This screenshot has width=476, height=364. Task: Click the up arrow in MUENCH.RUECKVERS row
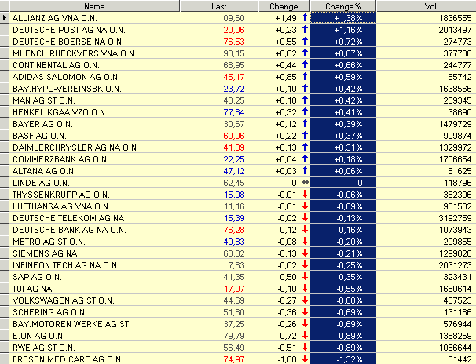[305, 53]
